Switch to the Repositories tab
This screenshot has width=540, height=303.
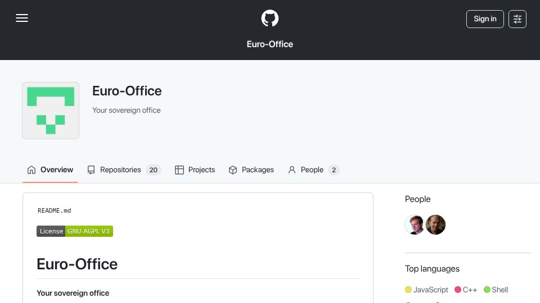tap(124, 169)
